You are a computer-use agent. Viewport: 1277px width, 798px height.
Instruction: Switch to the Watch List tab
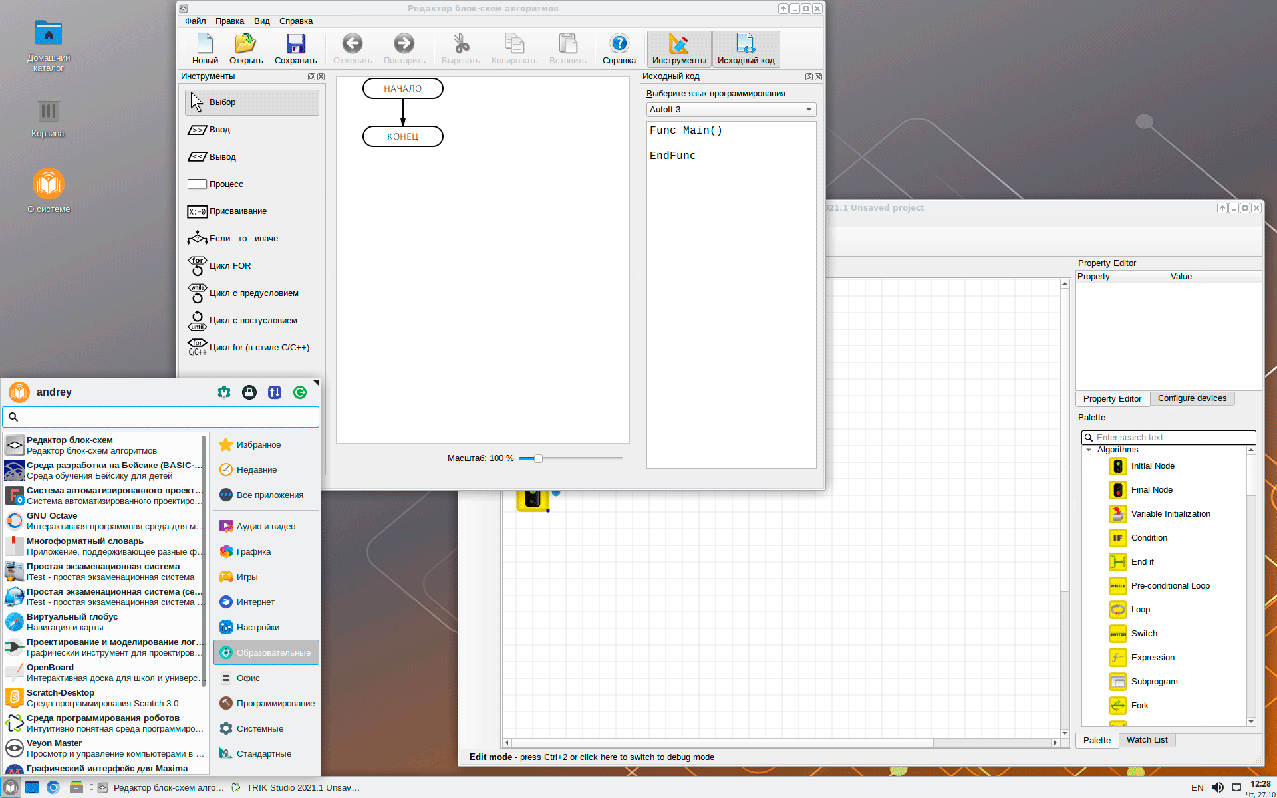[x=1147, y=740]
